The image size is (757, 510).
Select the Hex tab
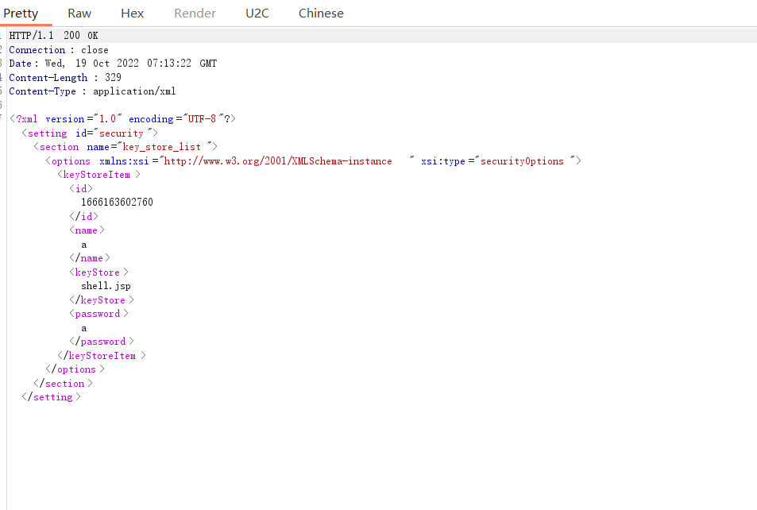[133, 13]
